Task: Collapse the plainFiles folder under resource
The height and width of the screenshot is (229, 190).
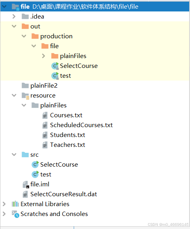Action: pyautogui.click(x=24, y=105)
